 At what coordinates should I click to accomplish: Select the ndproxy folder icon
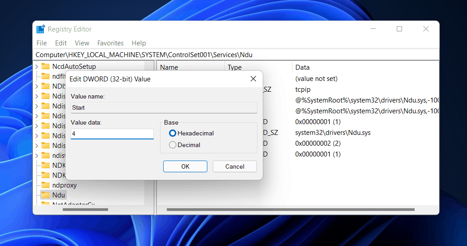tap(46, 185)
